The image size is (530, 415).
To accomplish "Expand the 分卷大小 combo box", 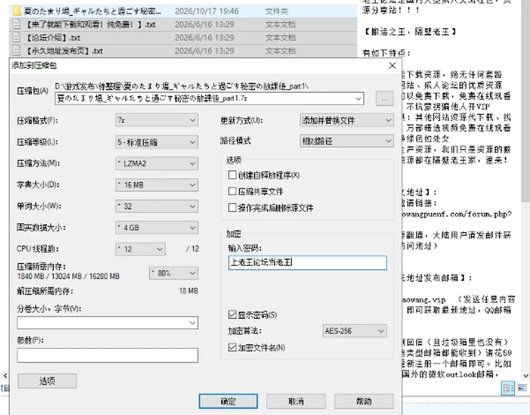I will pos(192,323).
